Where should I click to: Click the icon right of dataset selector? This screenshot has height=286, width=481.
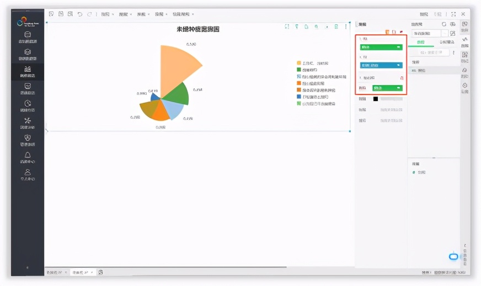click(452, 33)
